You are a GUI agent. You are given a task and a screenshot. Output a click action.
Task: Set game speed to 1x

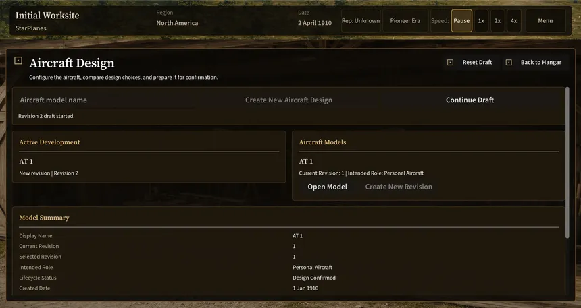click(x=481, y=21)
